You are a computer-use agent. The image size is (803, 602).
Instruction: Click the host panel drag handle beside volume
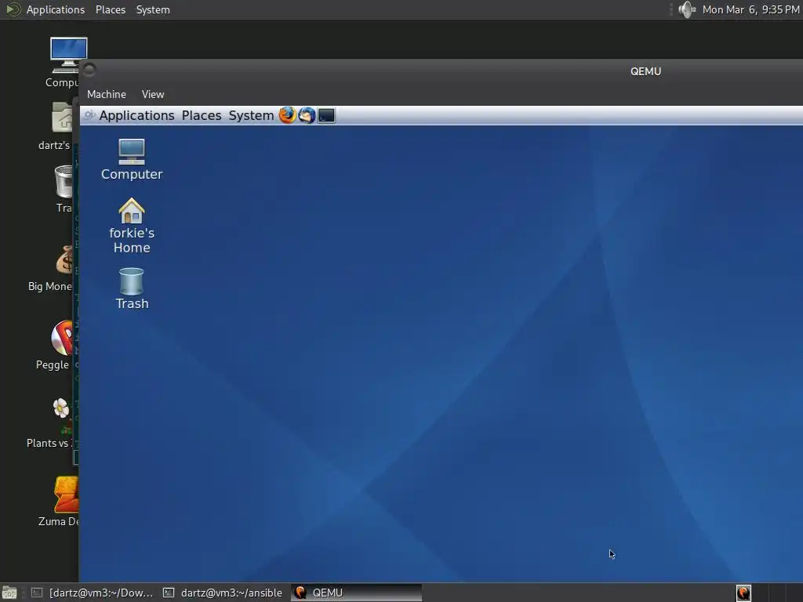[x=671, y=9]
